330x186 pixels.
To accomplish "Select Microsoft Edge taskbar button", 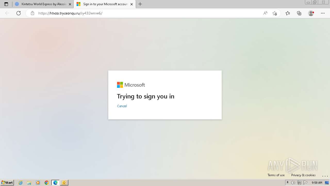I will pos(55,183).
